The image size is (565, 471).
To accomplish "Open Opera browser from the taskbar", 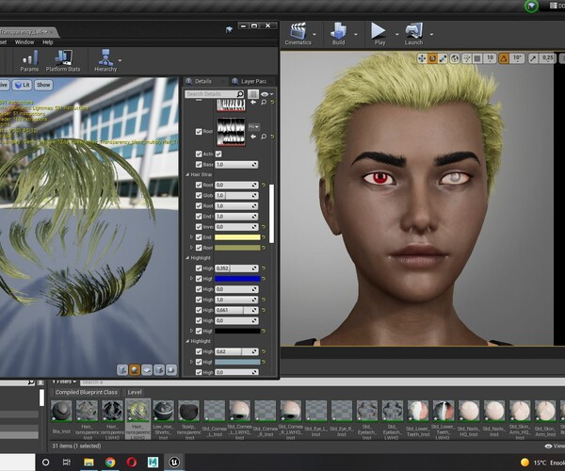I will [132, 462].
